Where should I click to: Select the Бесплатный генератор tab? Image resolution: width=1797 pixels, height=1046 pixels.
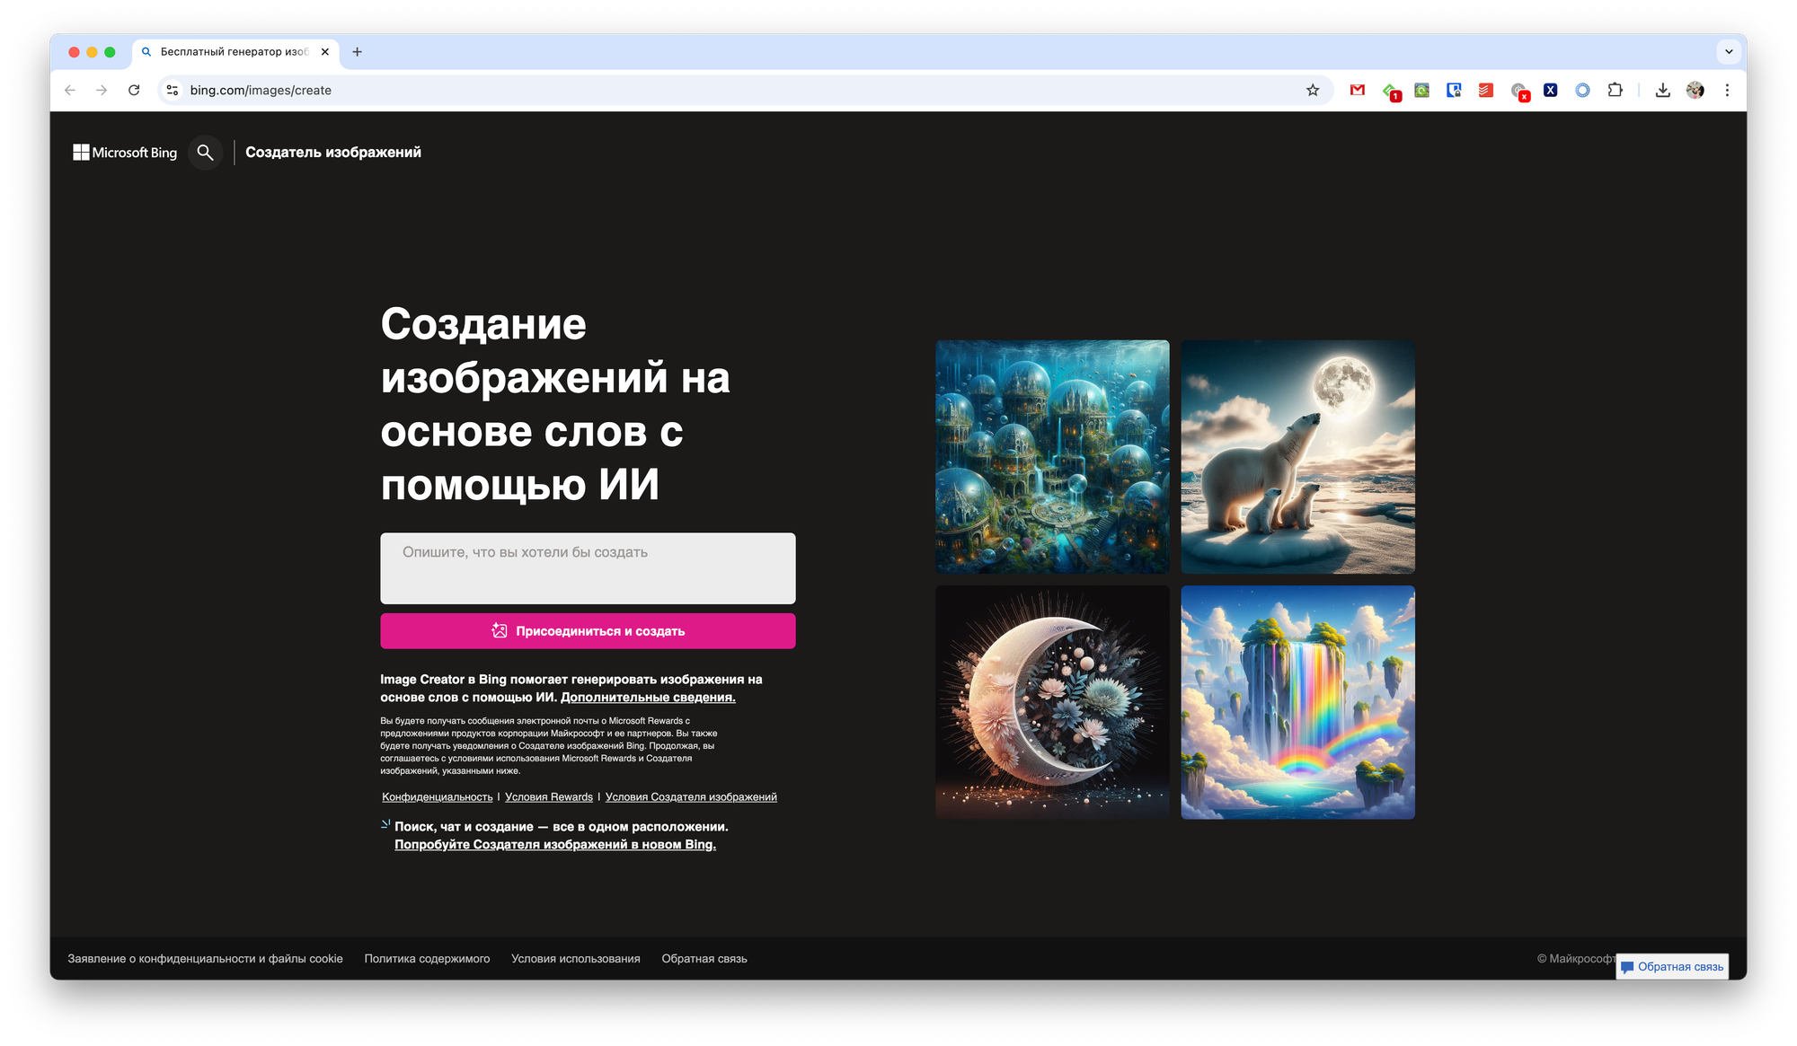pos(234,52)
